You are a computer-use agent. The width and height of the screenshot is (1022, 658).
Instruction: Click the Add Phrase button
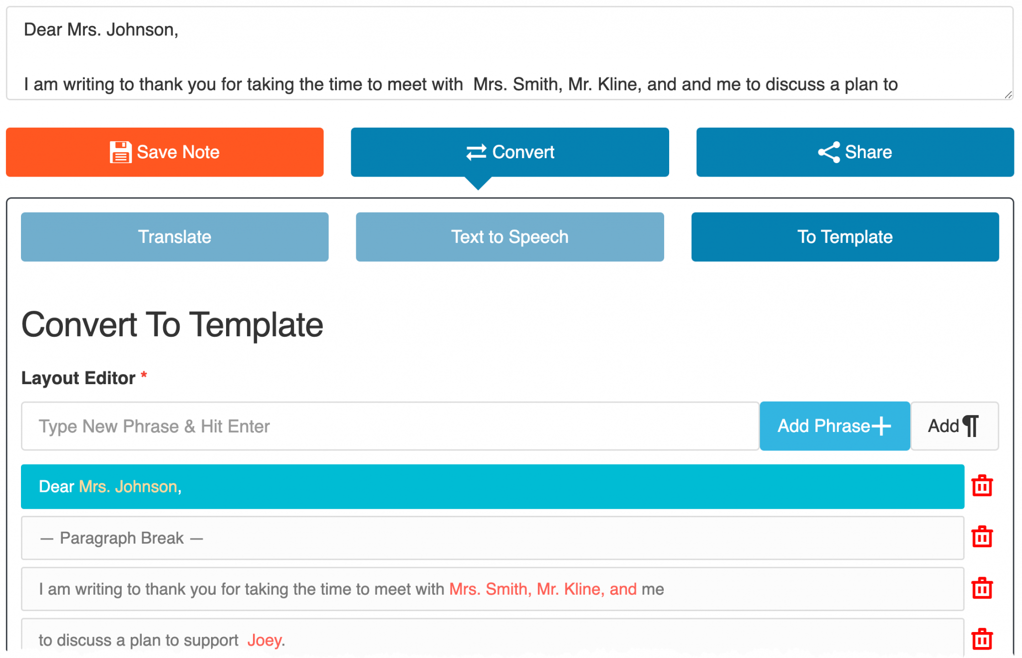click(834, 426)
